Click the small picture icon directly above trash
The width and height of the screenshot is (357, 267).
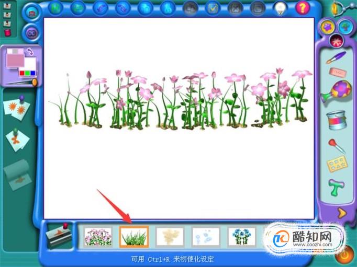click(x=7, y=24)
